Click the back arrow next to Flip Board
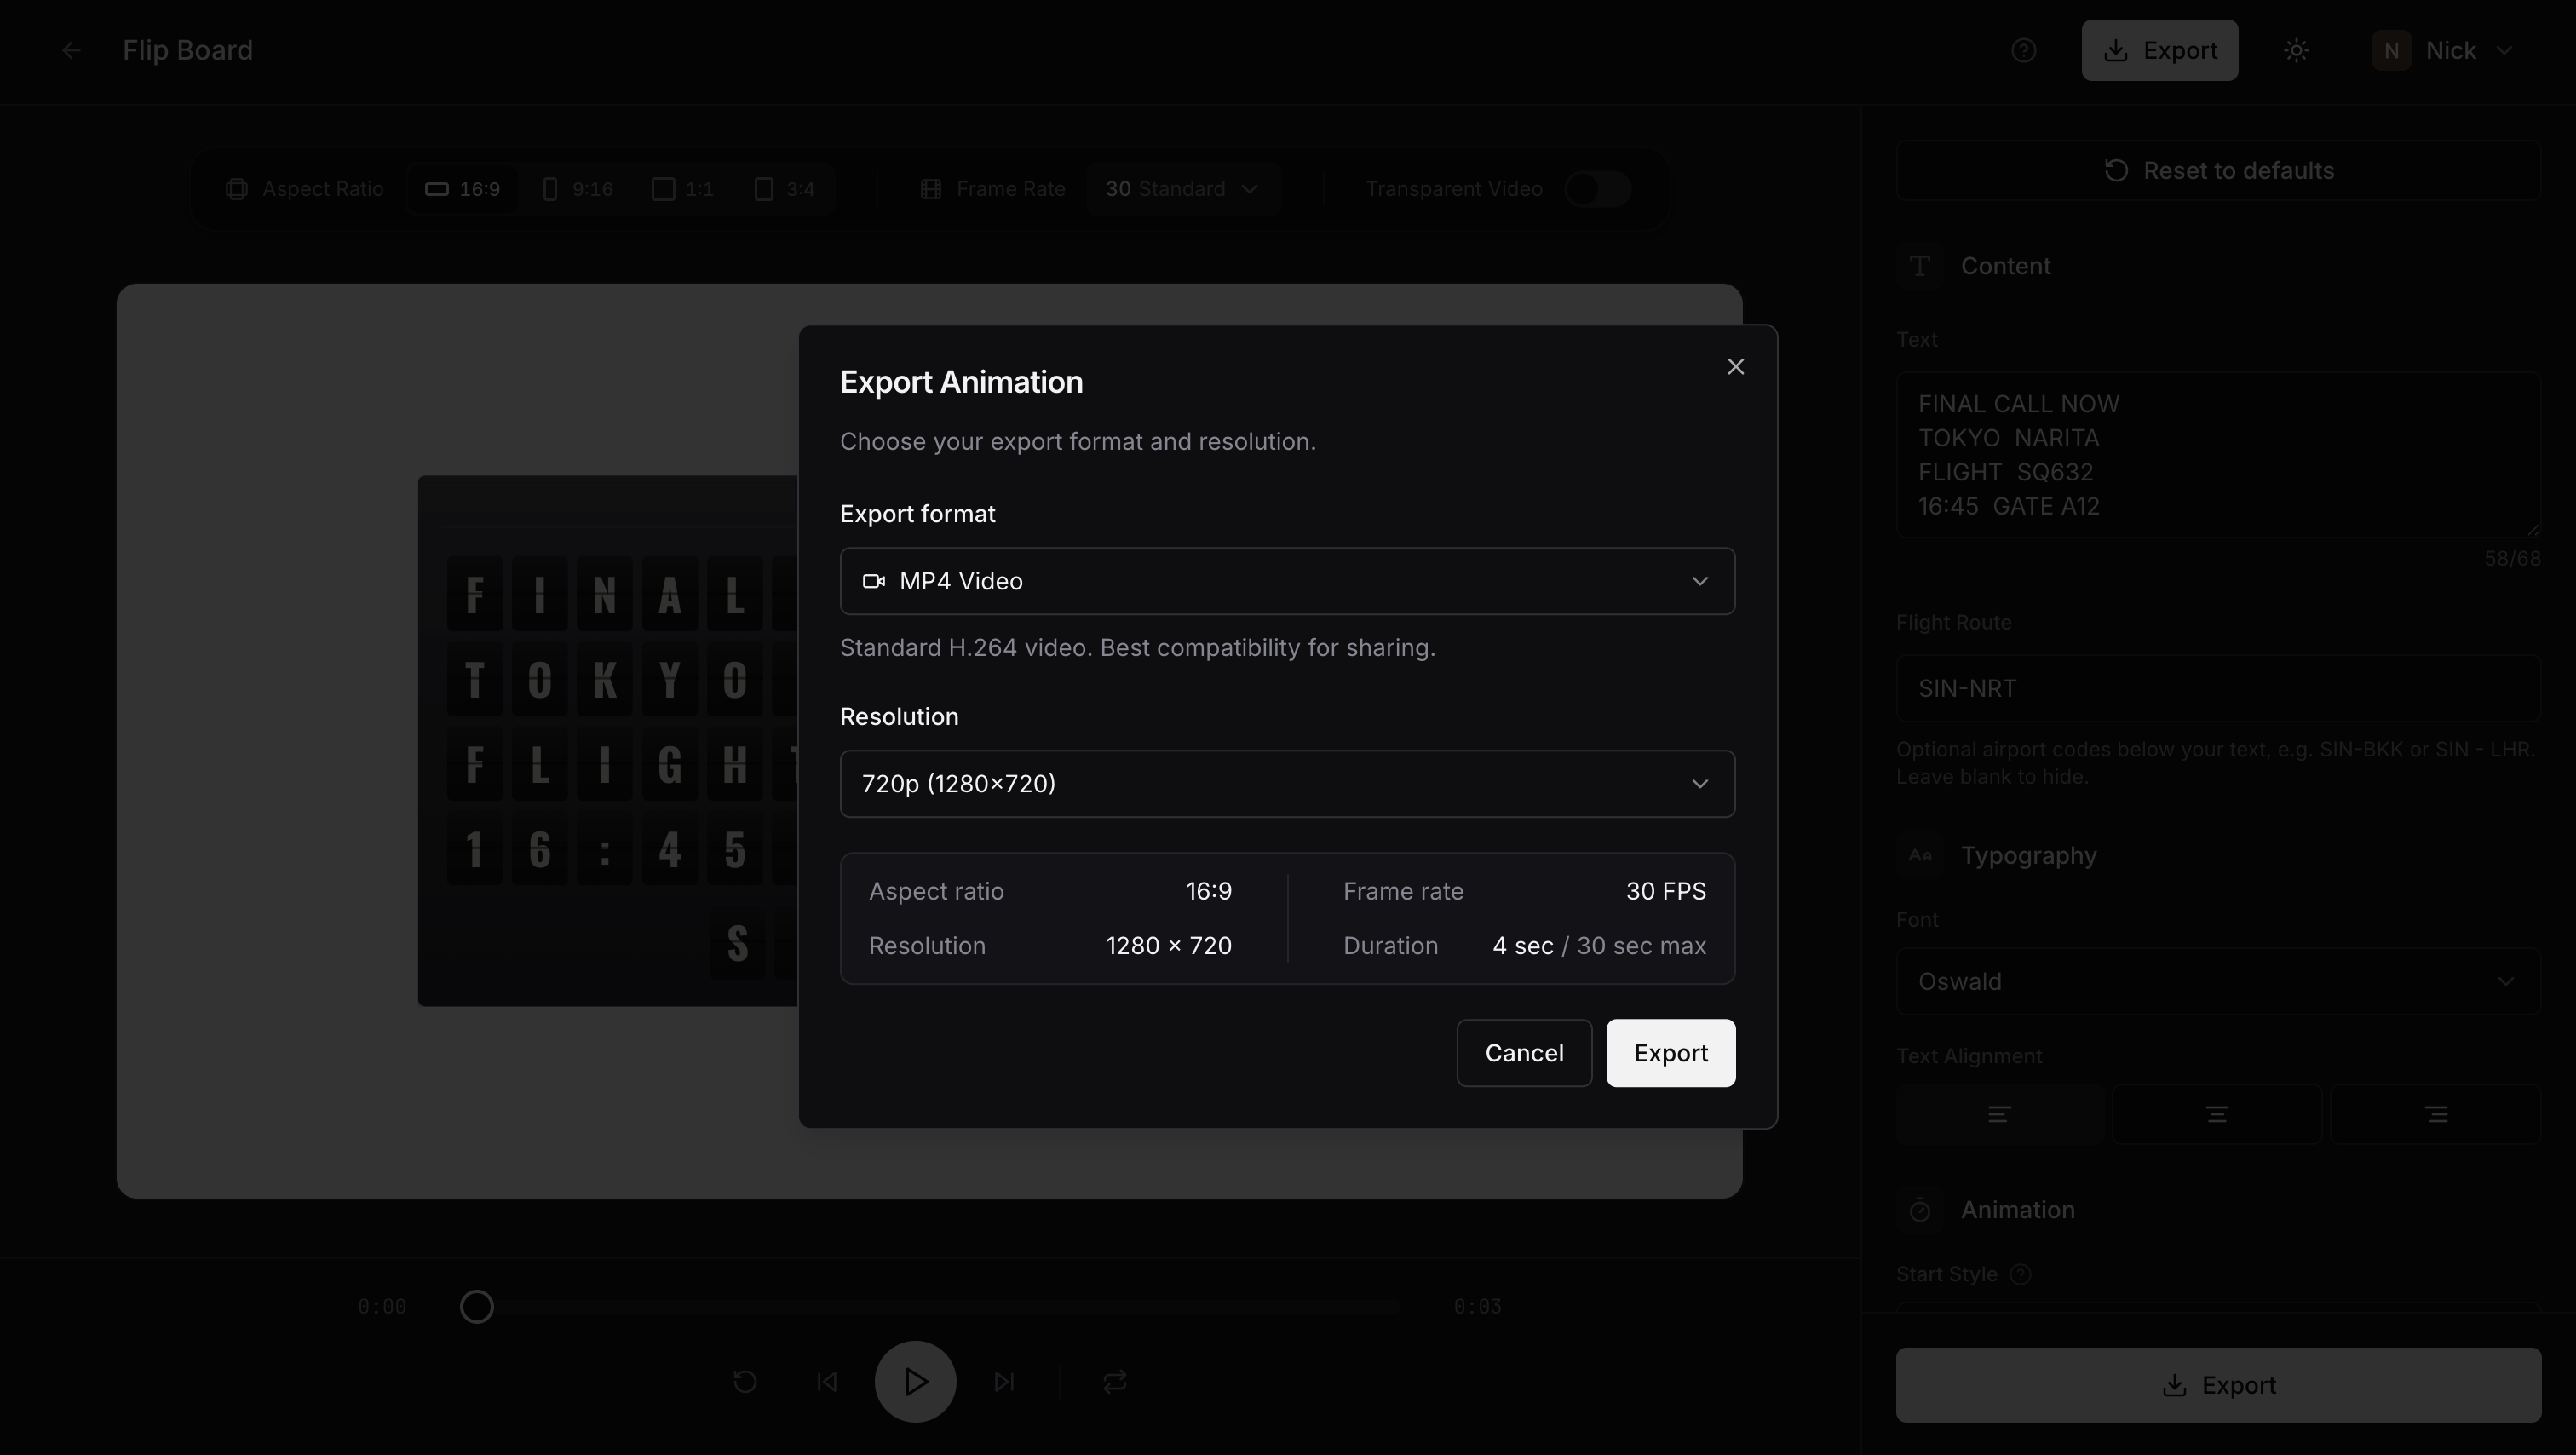Image resolution: width=2576 pixels, height=1455 pixels. pos(70,50)
